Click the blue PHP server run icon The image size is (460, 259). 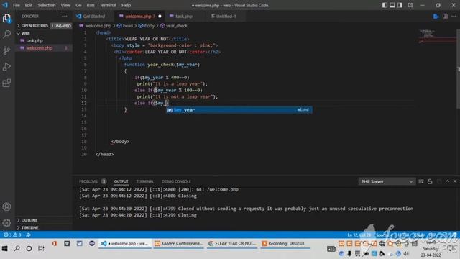436,16
